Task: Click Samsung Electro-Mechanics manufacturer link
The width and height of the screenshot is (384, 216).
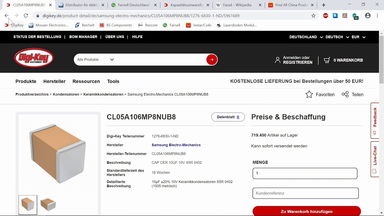Action: point(176,145)
